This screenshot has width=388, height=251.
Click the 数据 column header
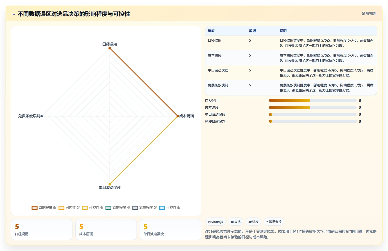pos(252,31)
